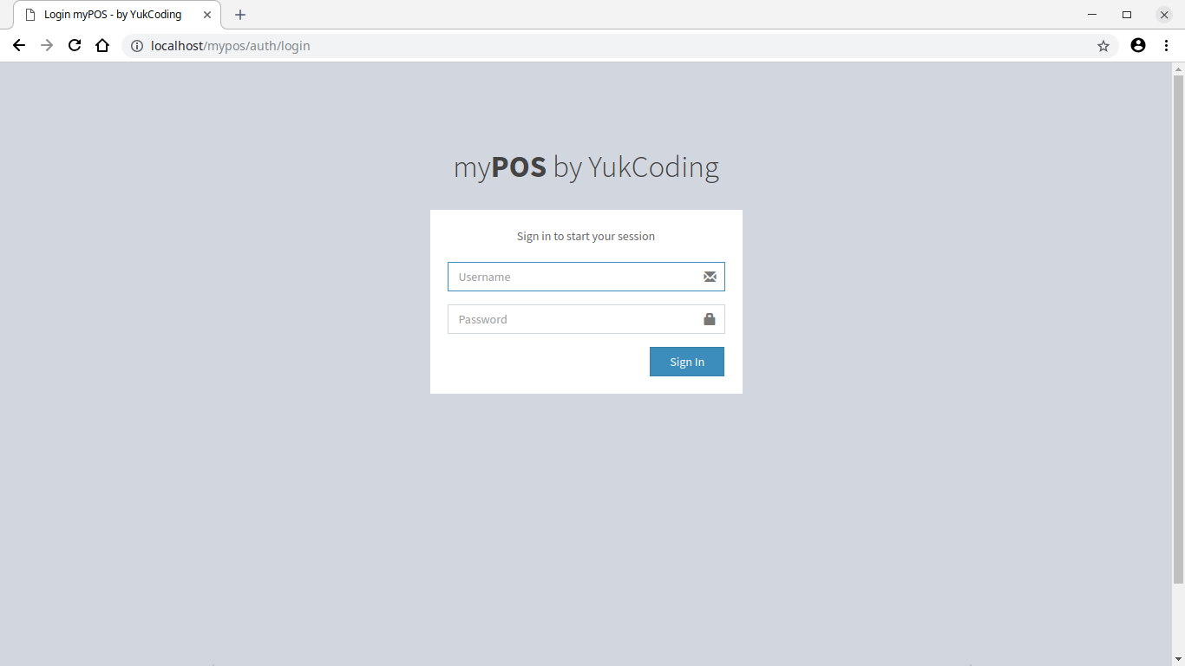Open the browser three-dot menu

pyautogui.click(x=1166, y=46)
